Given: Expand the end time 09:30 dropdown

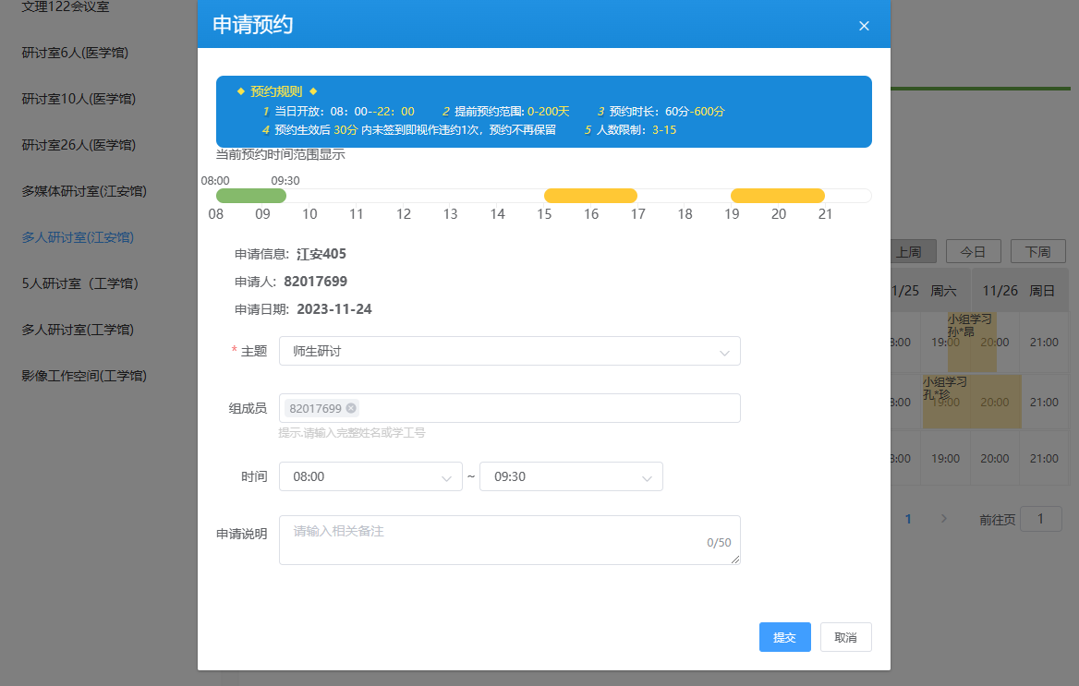Looking at the screenshot, I should [571, 476].
